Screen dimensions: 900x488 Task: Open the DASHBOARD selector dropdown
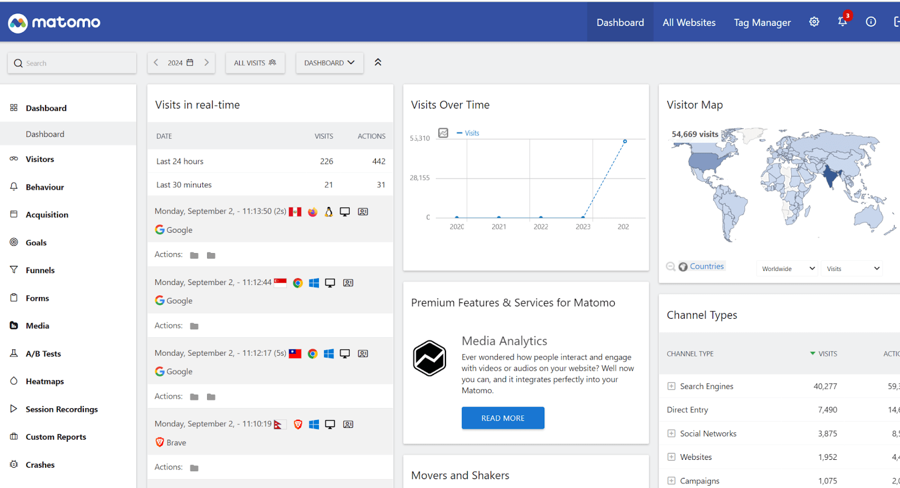tap(330, 63)
